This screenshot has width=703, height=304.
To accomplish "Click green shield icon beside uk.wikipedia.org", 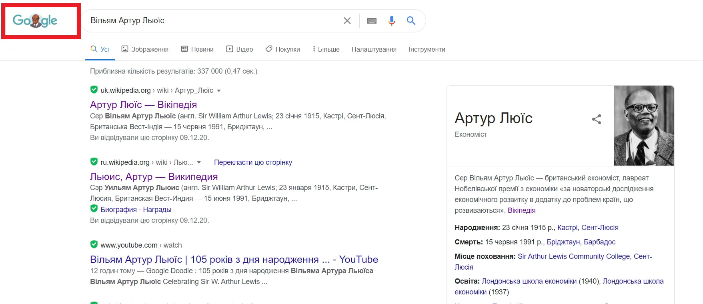I will pyautogui.click(x=94, y=90).
